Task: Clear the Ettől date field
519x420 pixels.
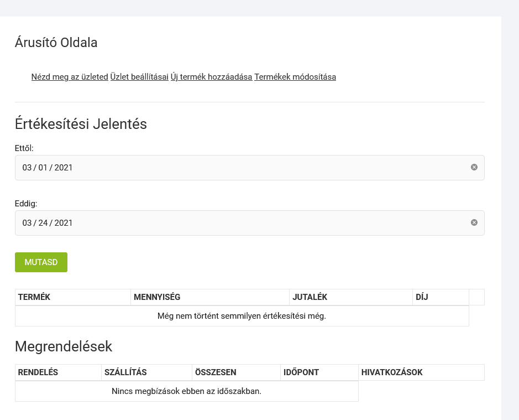Action: 474,167
